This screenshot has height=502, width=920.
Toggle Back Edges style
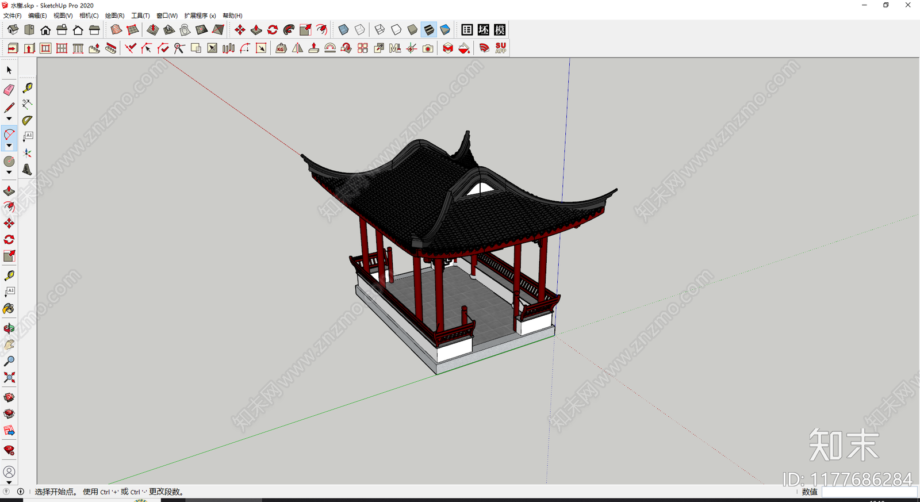[x=359, y=30]
